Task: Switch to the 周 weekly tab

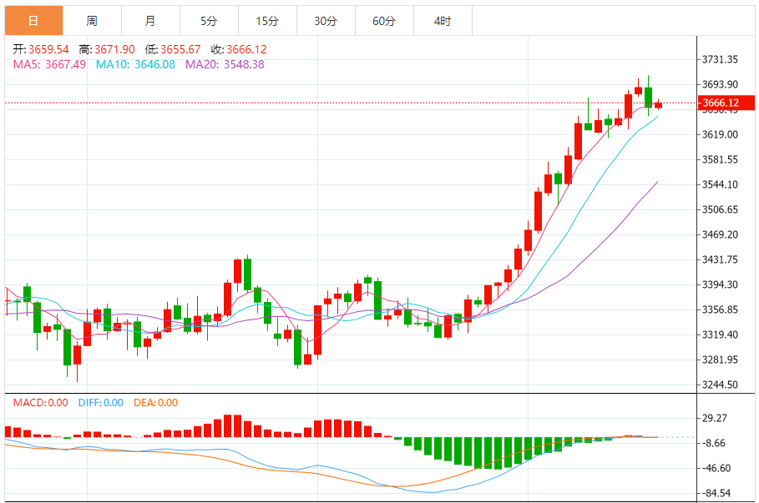Action: 92,21
